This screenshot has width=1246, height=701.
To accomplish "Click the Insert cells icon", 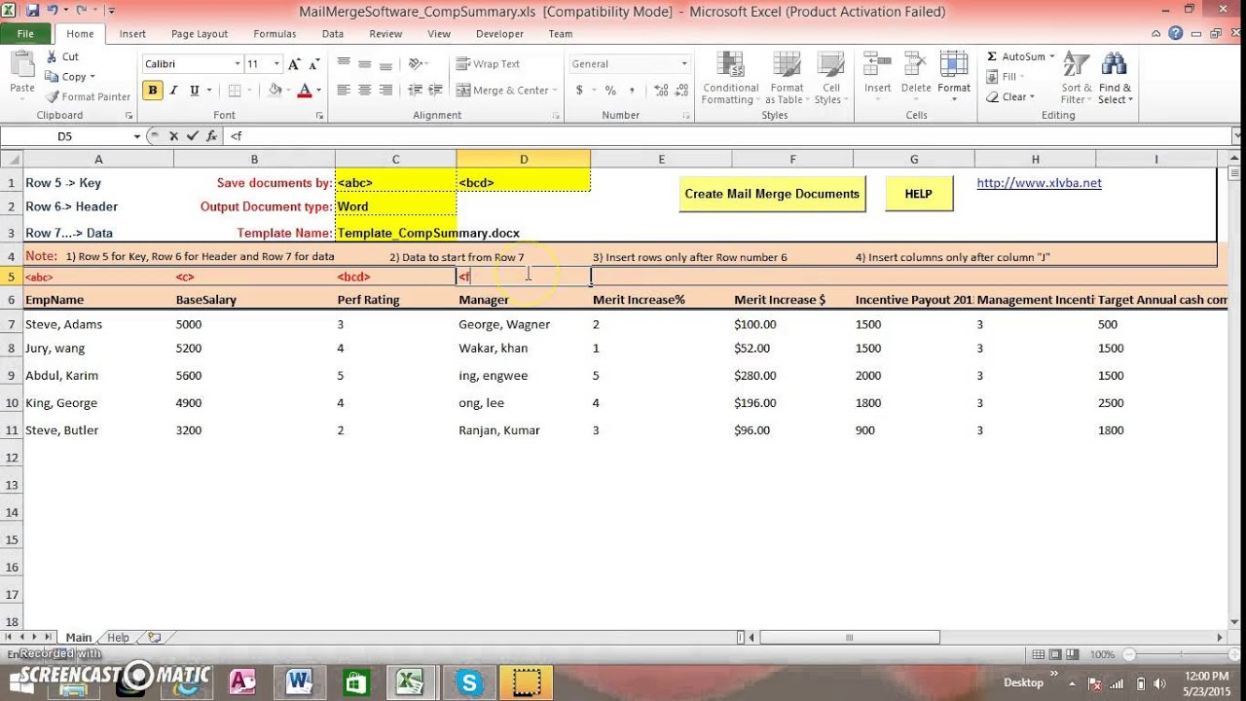I will click(x=877, y=65).
